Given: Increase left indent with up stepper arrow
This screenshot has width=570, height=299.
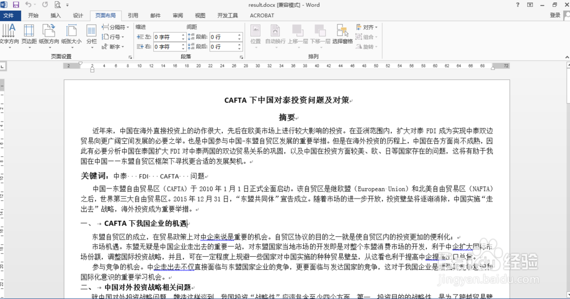Looking at the screenshot, I should coord(183,35).
